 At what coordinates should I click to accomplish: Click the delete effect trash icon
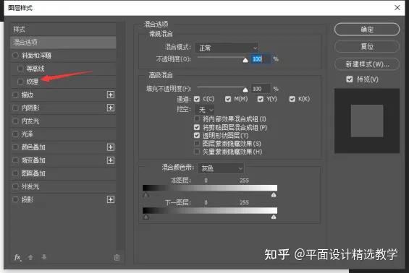pyautogui.click(x=117, y=257)
